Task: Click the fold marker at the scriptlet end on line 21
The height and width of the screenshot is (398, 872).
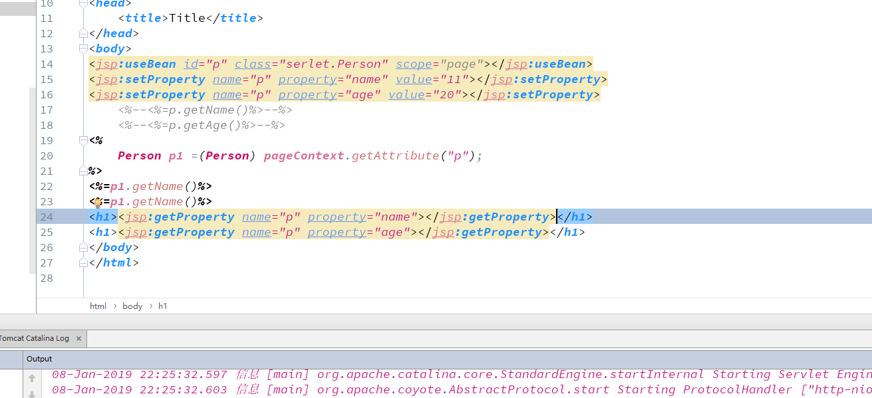Action: (83, 171)
